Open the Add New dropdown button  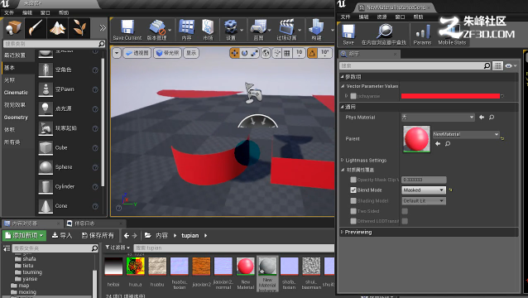pyautogui.click(x=24, y=235)
